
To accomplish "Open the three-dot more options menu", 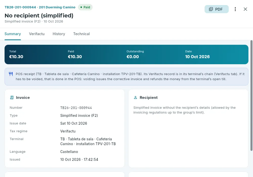I will coord(235,9).
